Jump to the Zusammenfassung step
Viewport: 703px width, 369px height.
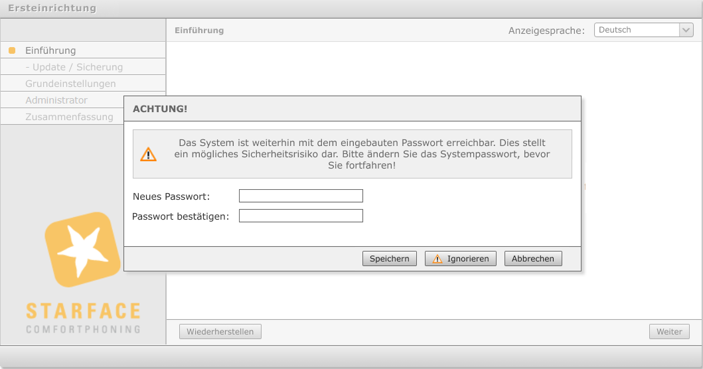69,117
